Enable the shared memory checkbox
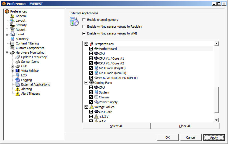This screenshot has height=144, width=228. [84, 20]
